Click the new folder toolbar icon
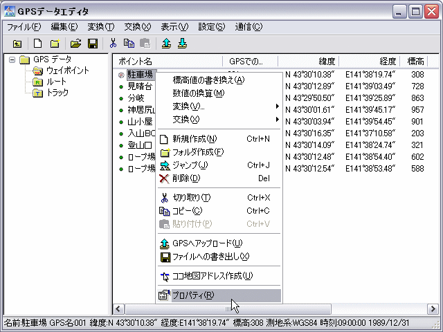 (x=55, y=44)
